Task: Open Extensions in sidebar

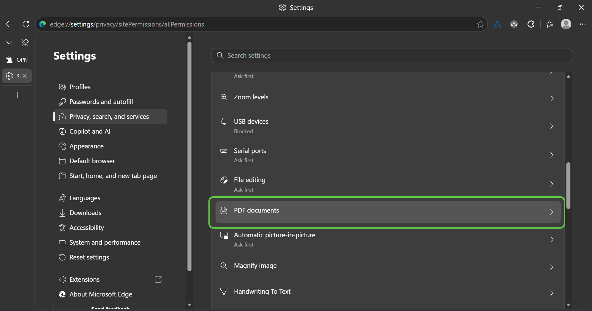Action: click(110, 280)
